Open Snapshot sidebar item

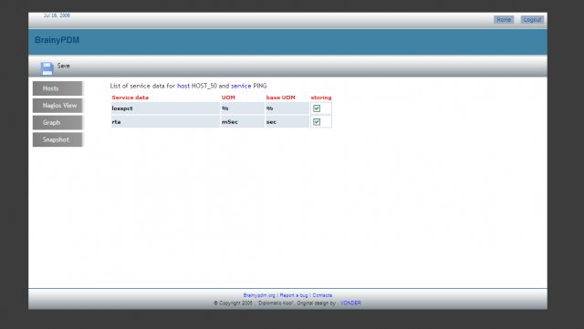[57, 139]
